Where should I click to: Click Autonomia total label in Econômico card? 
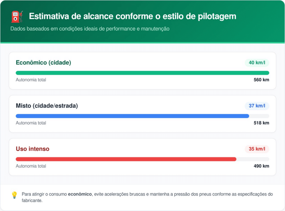[31, 80]
